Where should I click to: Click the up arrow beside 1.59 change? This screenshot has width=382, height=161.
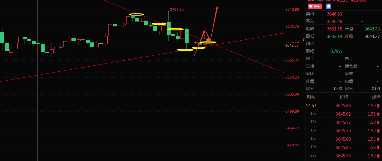pyautogui.click(x=378, y=106)
